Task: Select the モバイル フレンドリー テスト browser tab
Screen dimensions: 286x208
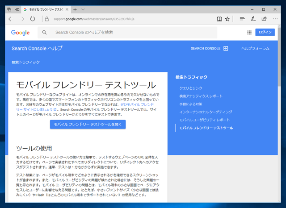Action: pyautogui.click(x=46, y=9)
